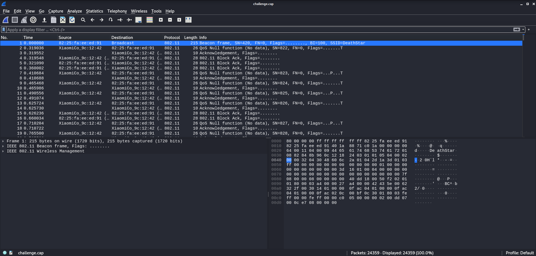Click the capture file properties status bar icon
This screenshot has width=536, height=256.
coord(11,253)
